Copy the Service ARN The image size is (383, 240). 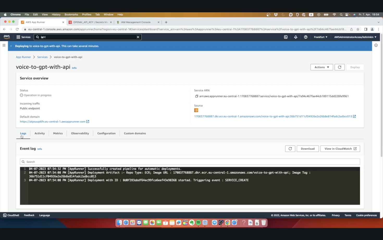tap(197, 96)
